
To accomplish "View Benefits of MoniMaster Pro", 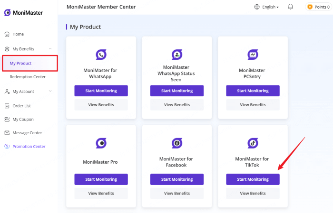I will [101, 193].
